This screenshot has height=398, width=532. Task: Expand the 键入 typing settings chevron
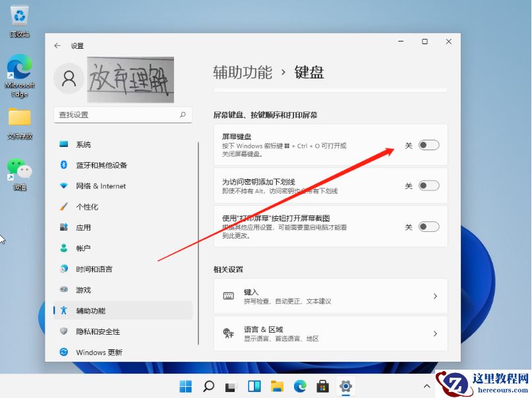pos(434,297)
